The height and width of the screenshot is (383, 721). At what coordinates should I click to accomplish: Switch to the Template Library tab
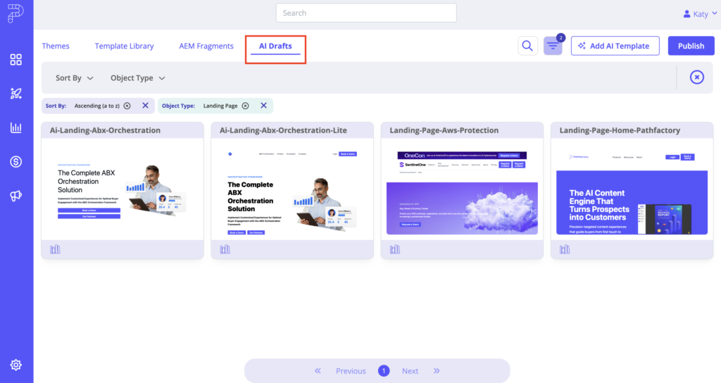tap(124, 46)
